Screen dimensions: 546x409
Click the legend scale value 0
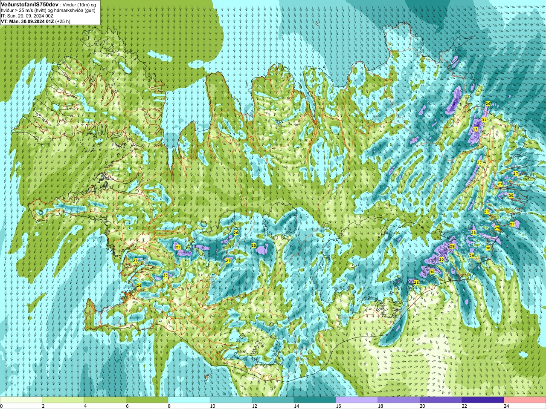tap(2, 406)
